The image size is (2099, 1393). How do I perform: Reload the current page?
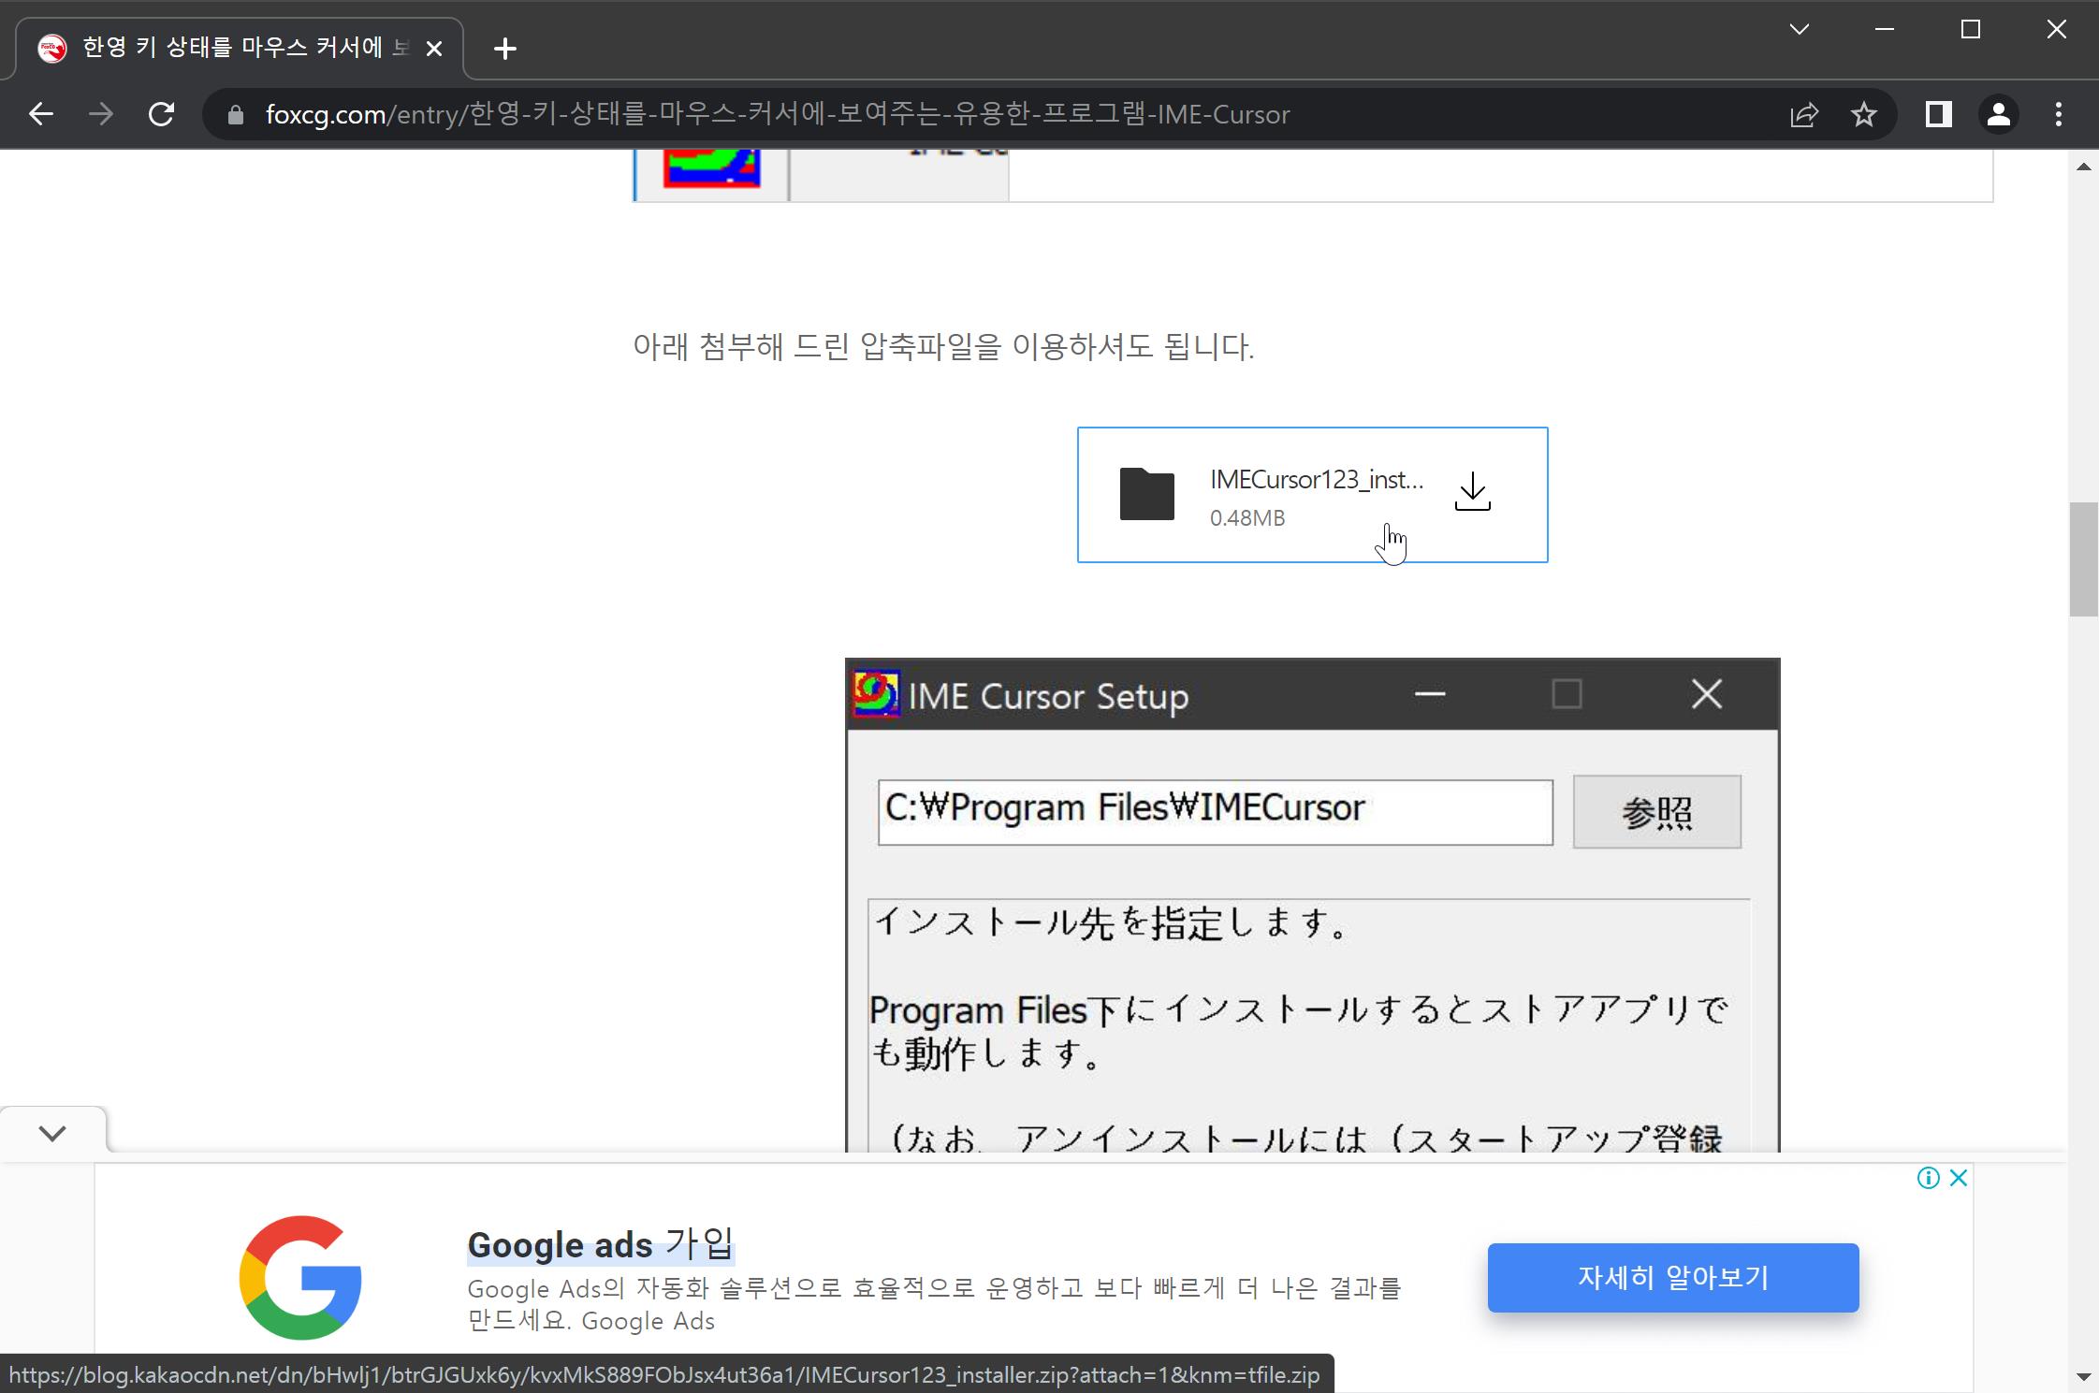tap(161, 114)
